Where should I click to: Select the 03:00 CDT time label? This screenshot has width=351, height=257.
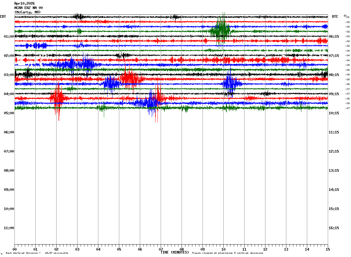(x=9, y=75)
